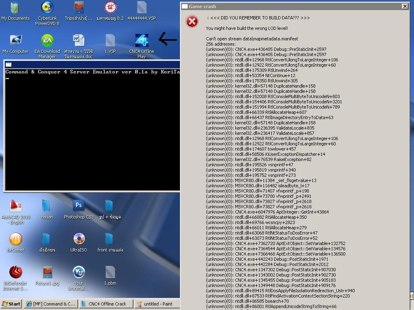The width and height of the screenshot is (414, 310).
Task: Launch UltraISO shortcut
Action: pyautogui.click(x=79, y=243)
